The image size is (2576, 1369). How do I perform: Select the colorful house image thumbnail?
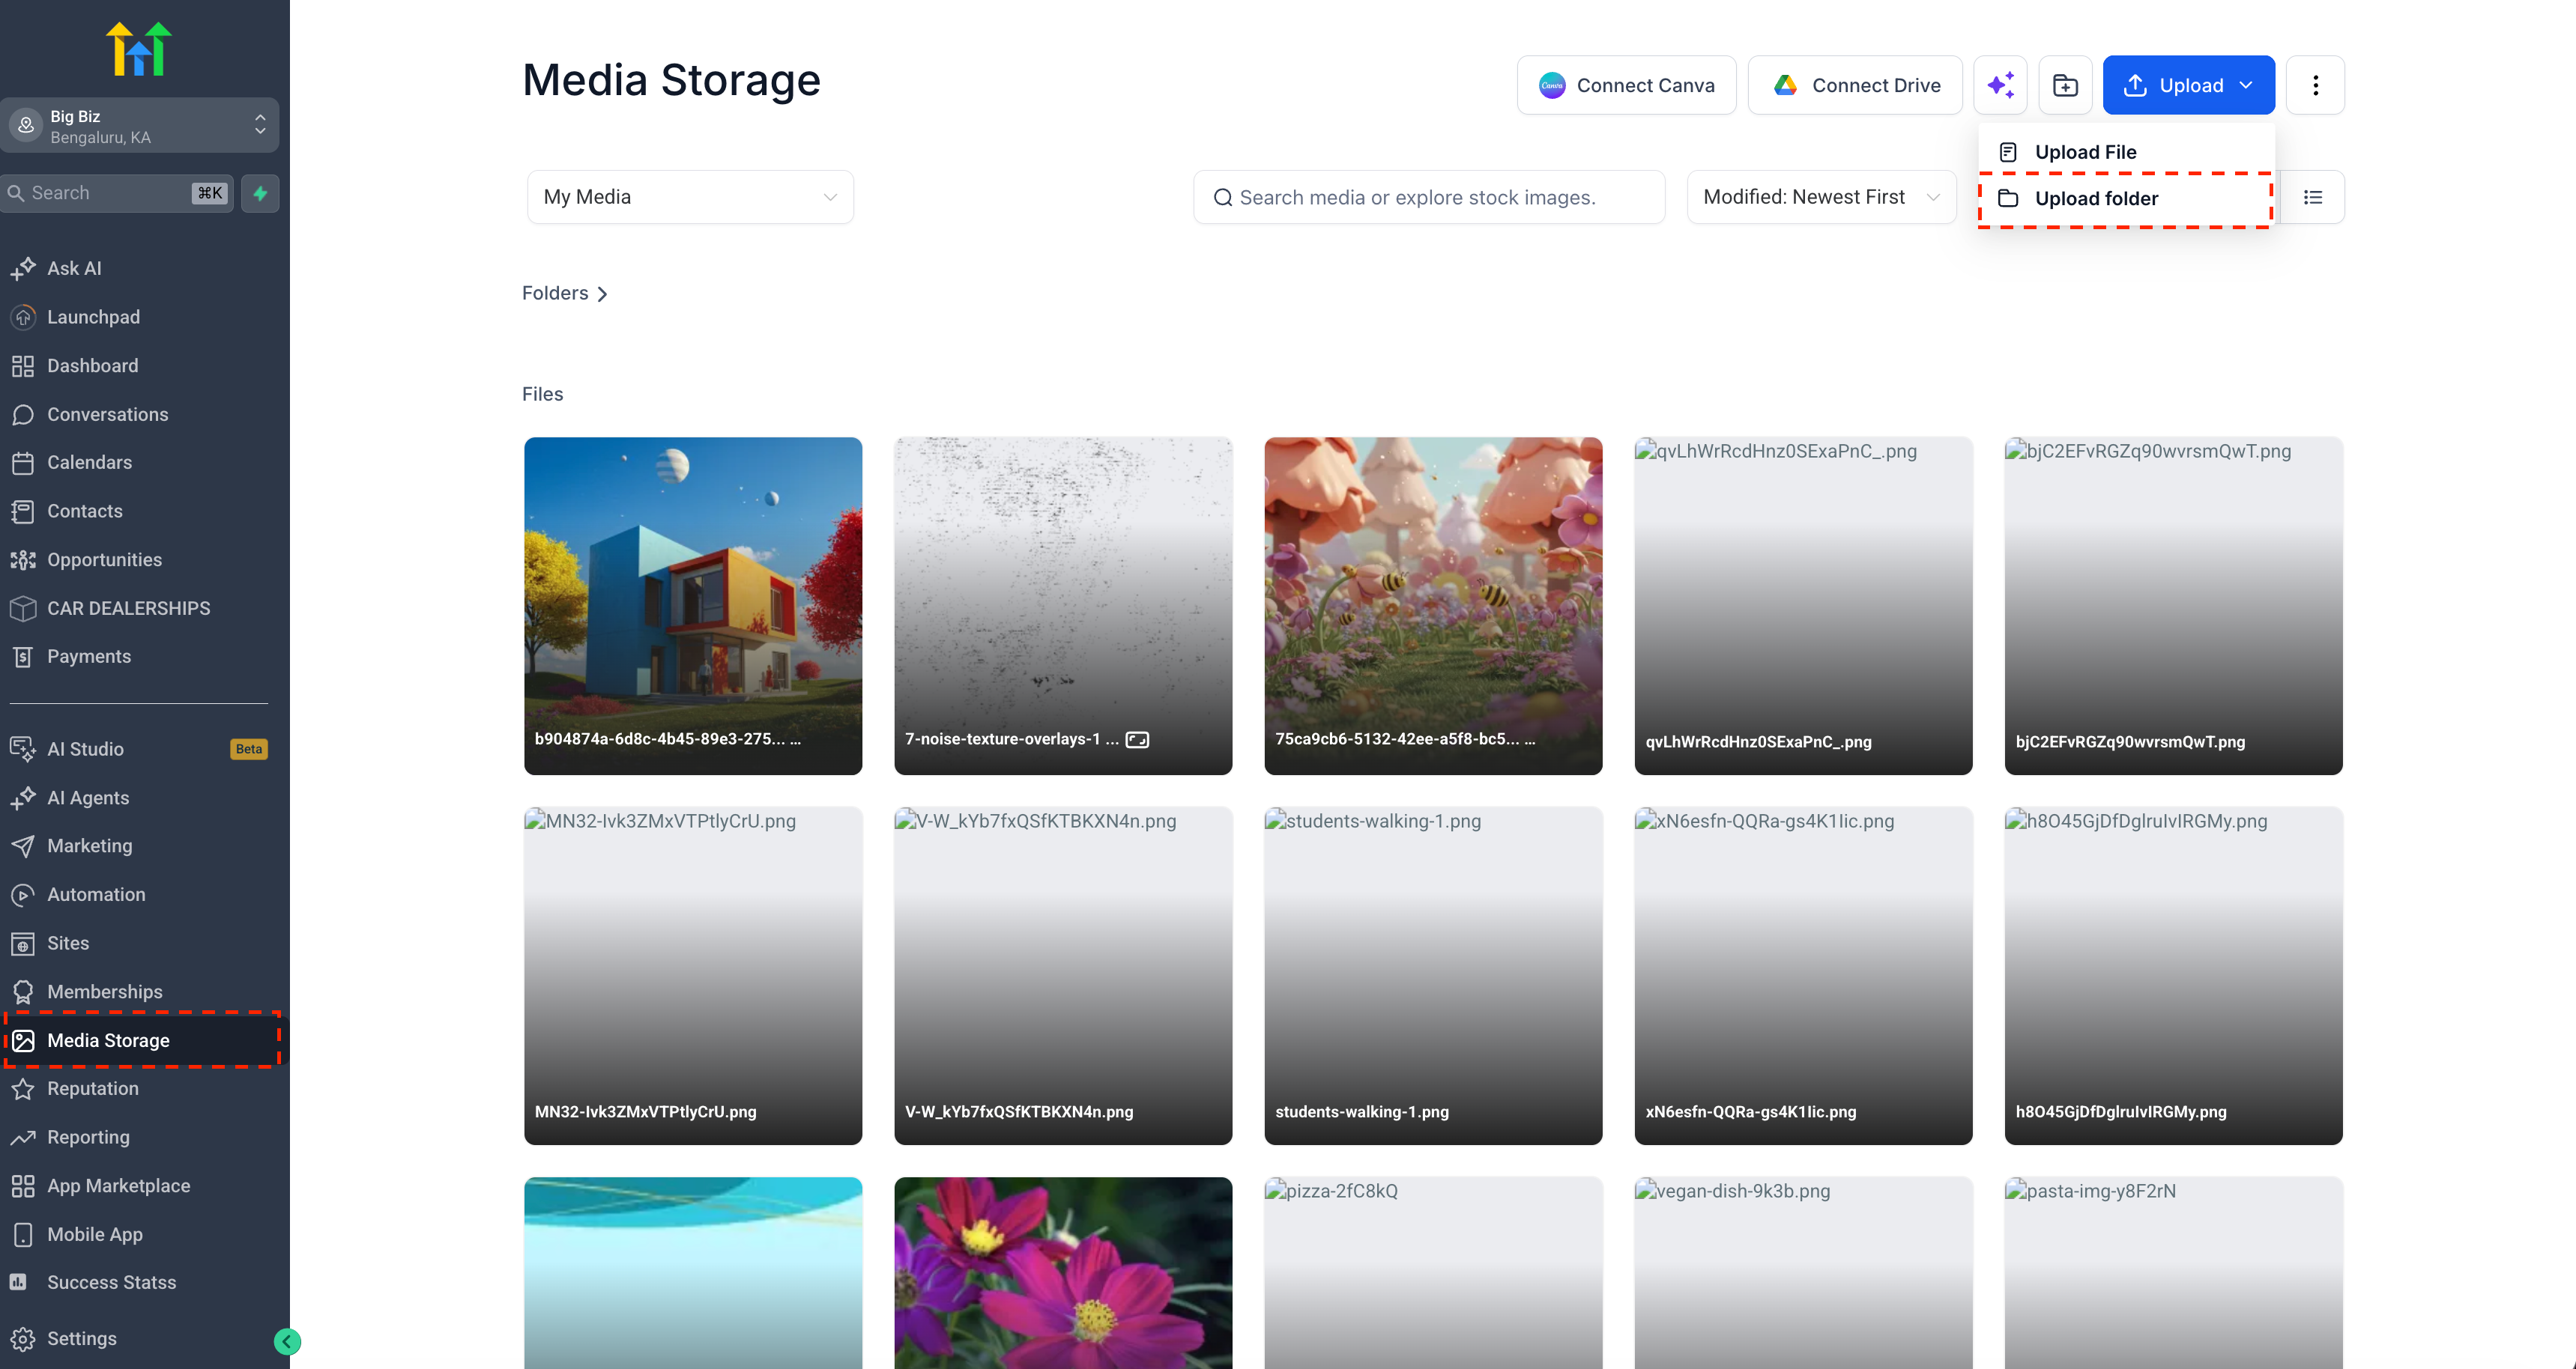tap(693, 606)
